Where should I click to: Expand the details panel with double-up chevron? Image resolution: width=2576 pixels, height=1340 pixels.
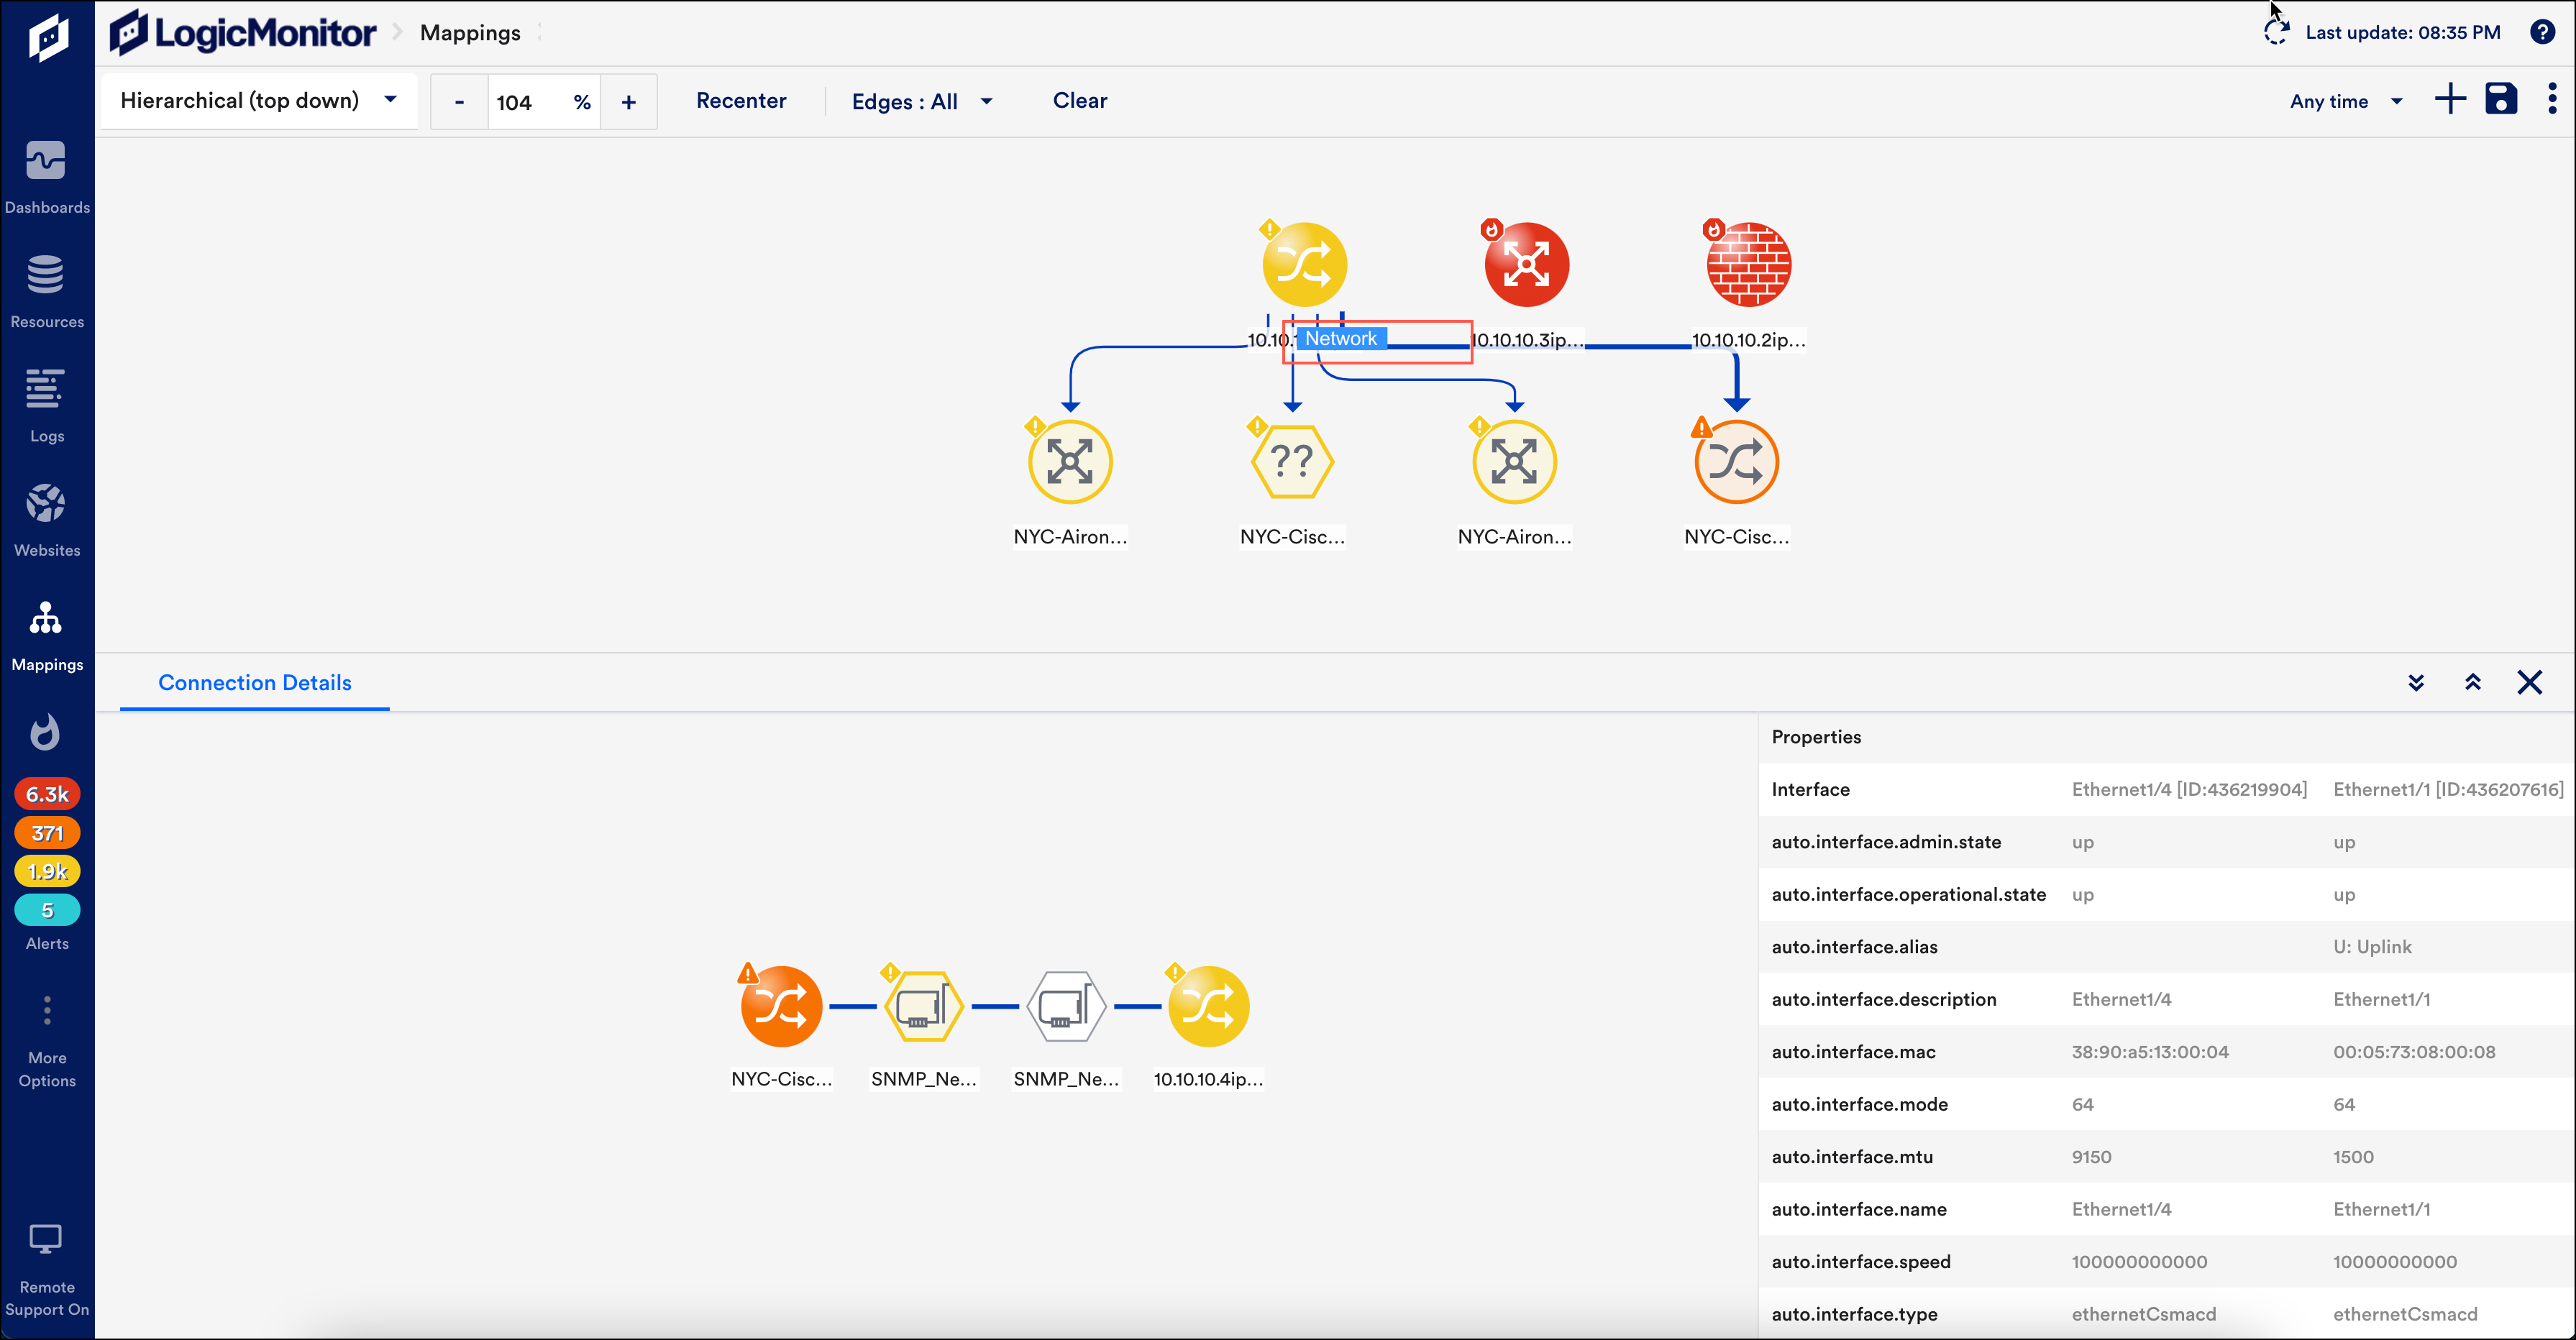(2473, 683)
